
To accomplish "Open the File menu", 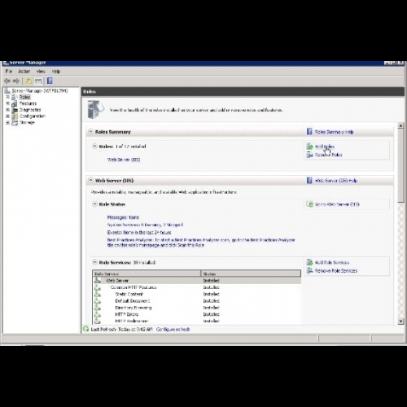I will pyautogui.click(x=9, y=72).
